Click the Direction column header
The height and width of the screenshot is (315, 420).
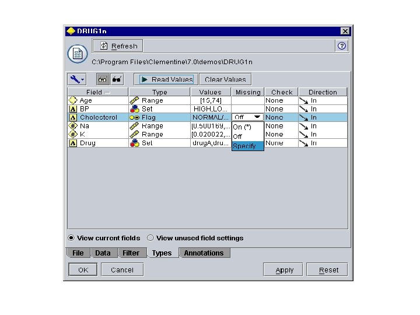323,92
